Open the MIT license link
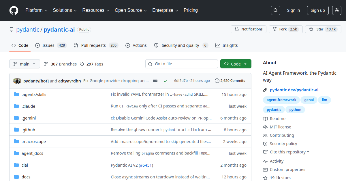 point(277,127)
